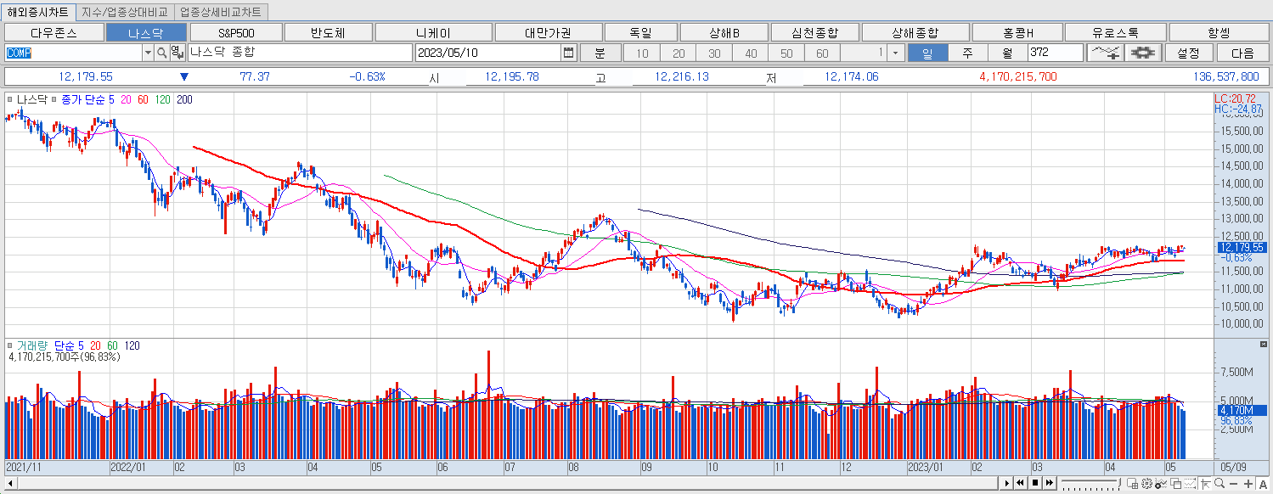The height and width of the screenshot is (494, 1273).
Task: Click the chart settings gear icon on toolbar
Action: [1142, 52]
